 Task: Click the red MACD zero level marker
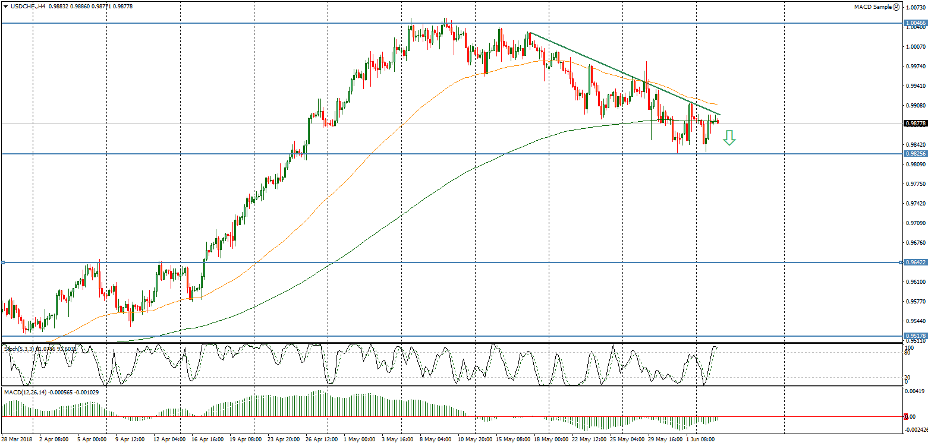coord(905,416)
